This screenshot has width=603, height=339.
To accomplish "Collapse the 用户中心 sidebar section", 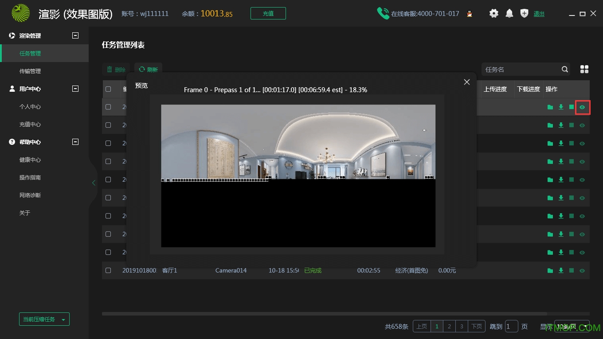I will [x=75, y=89].
